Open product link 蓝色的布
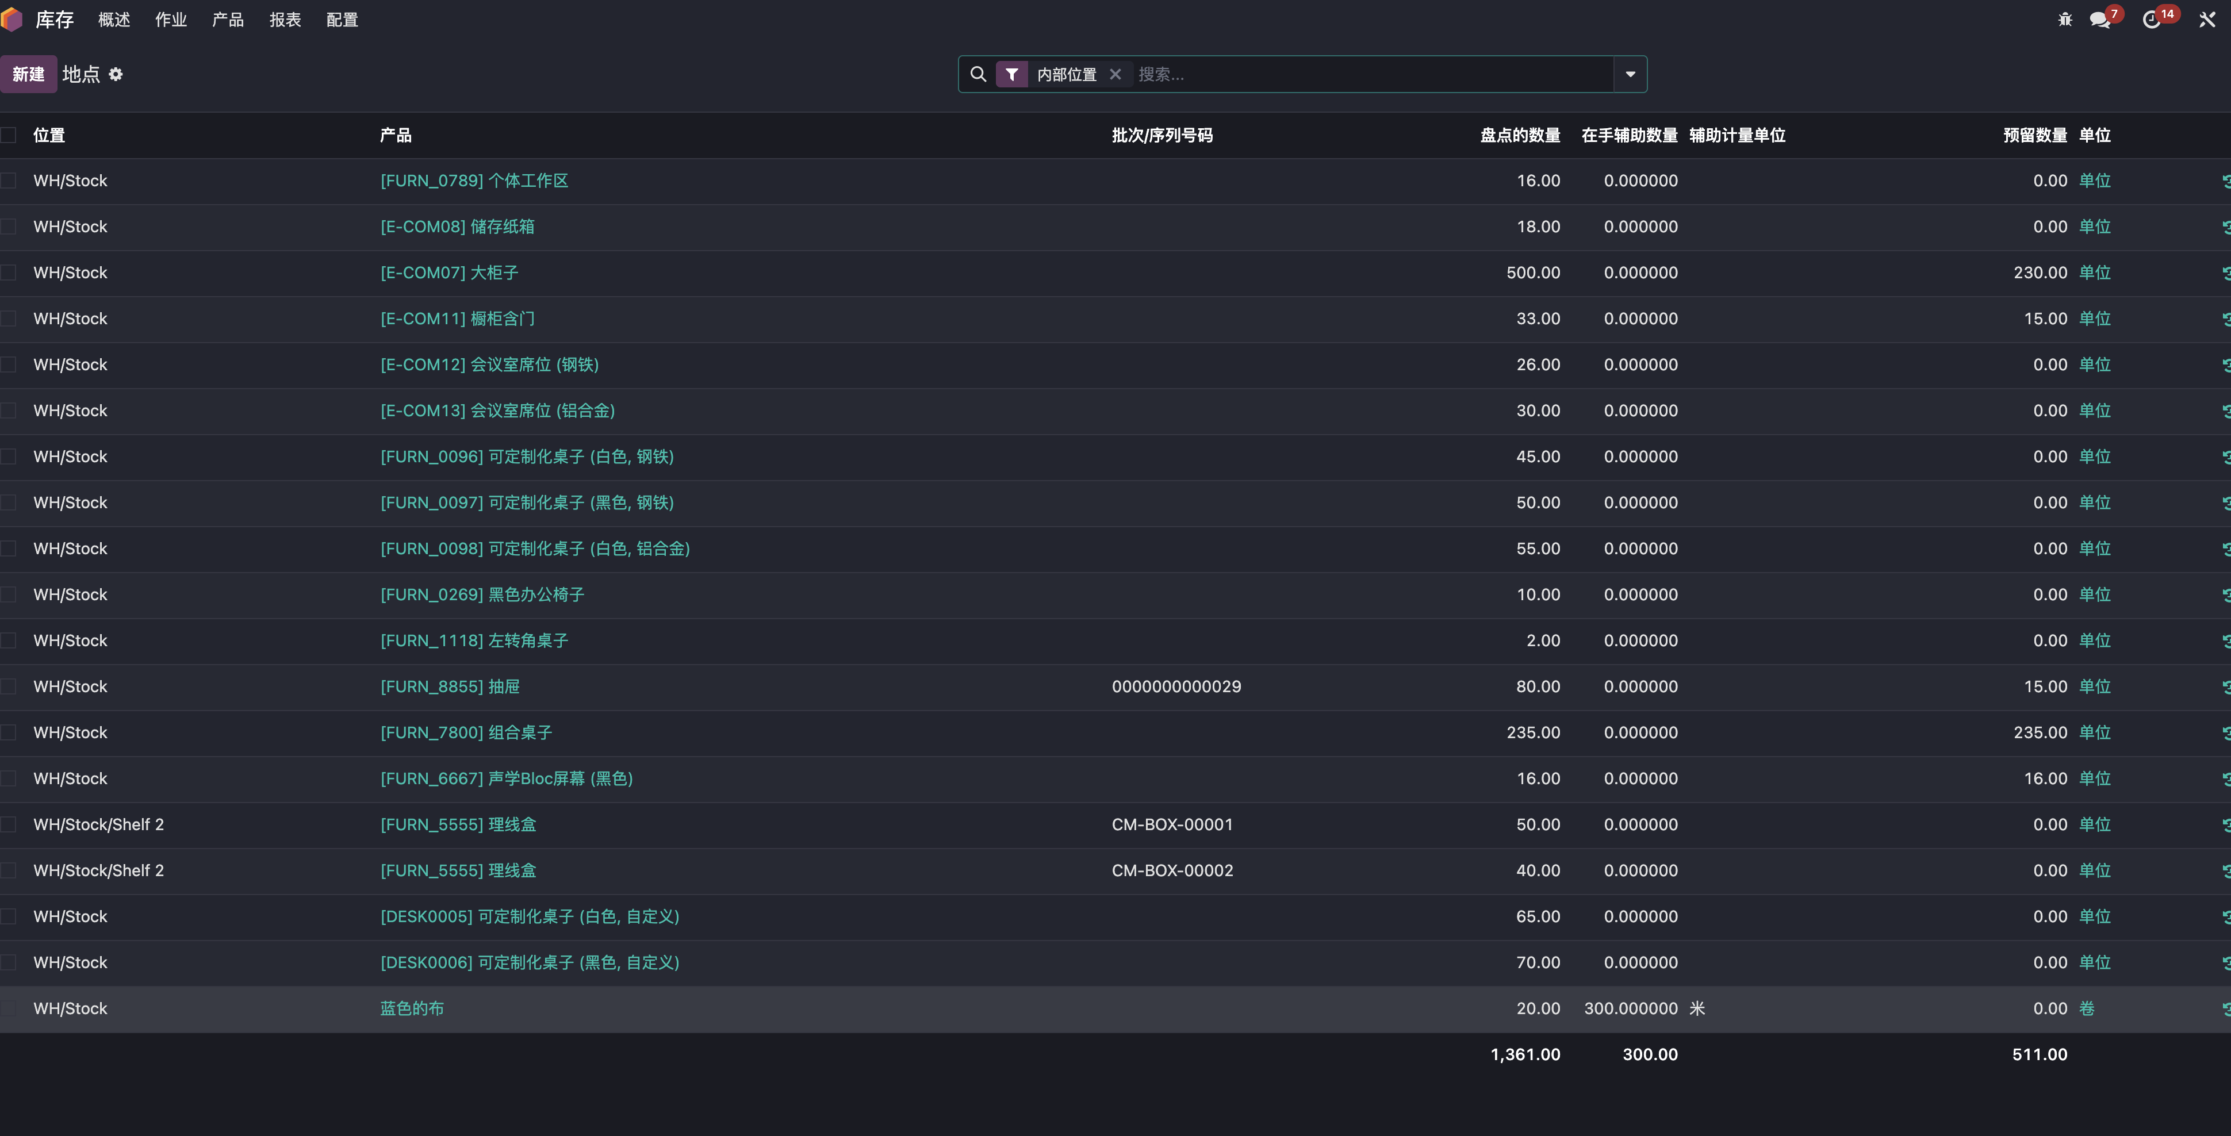 412,1009
